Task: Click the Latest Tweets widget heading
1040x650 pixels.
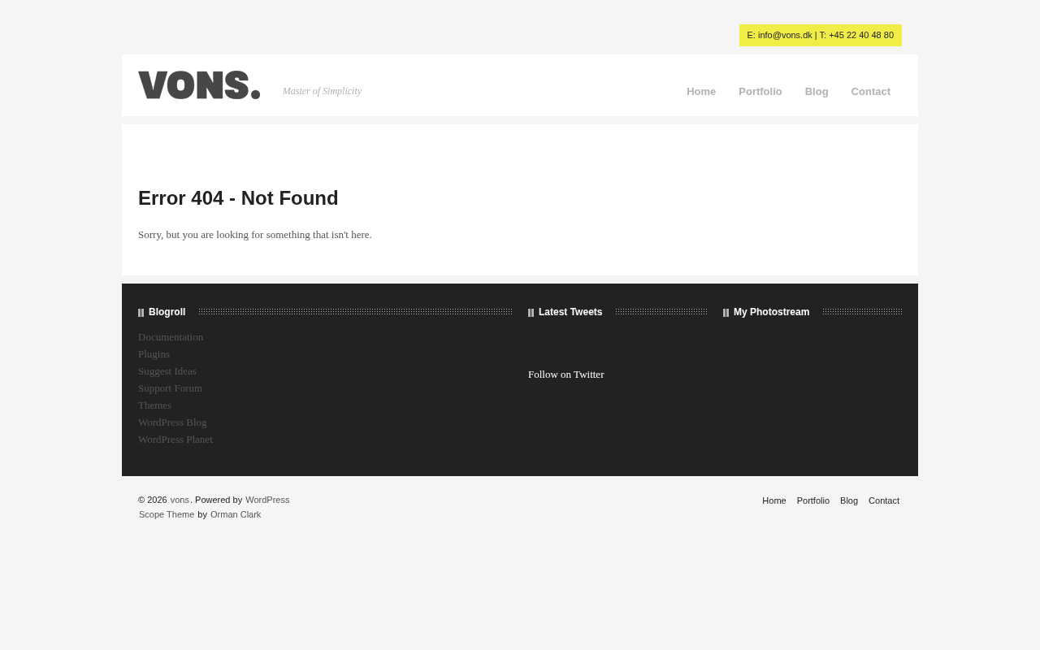Action: pyautogui.click(x=570, y=312)
